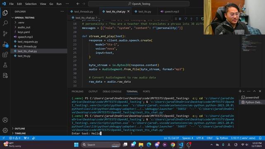Click the OpenAI_Testing command center search
The width and height of the screenshot is (265, 149).
pos(139,4)
